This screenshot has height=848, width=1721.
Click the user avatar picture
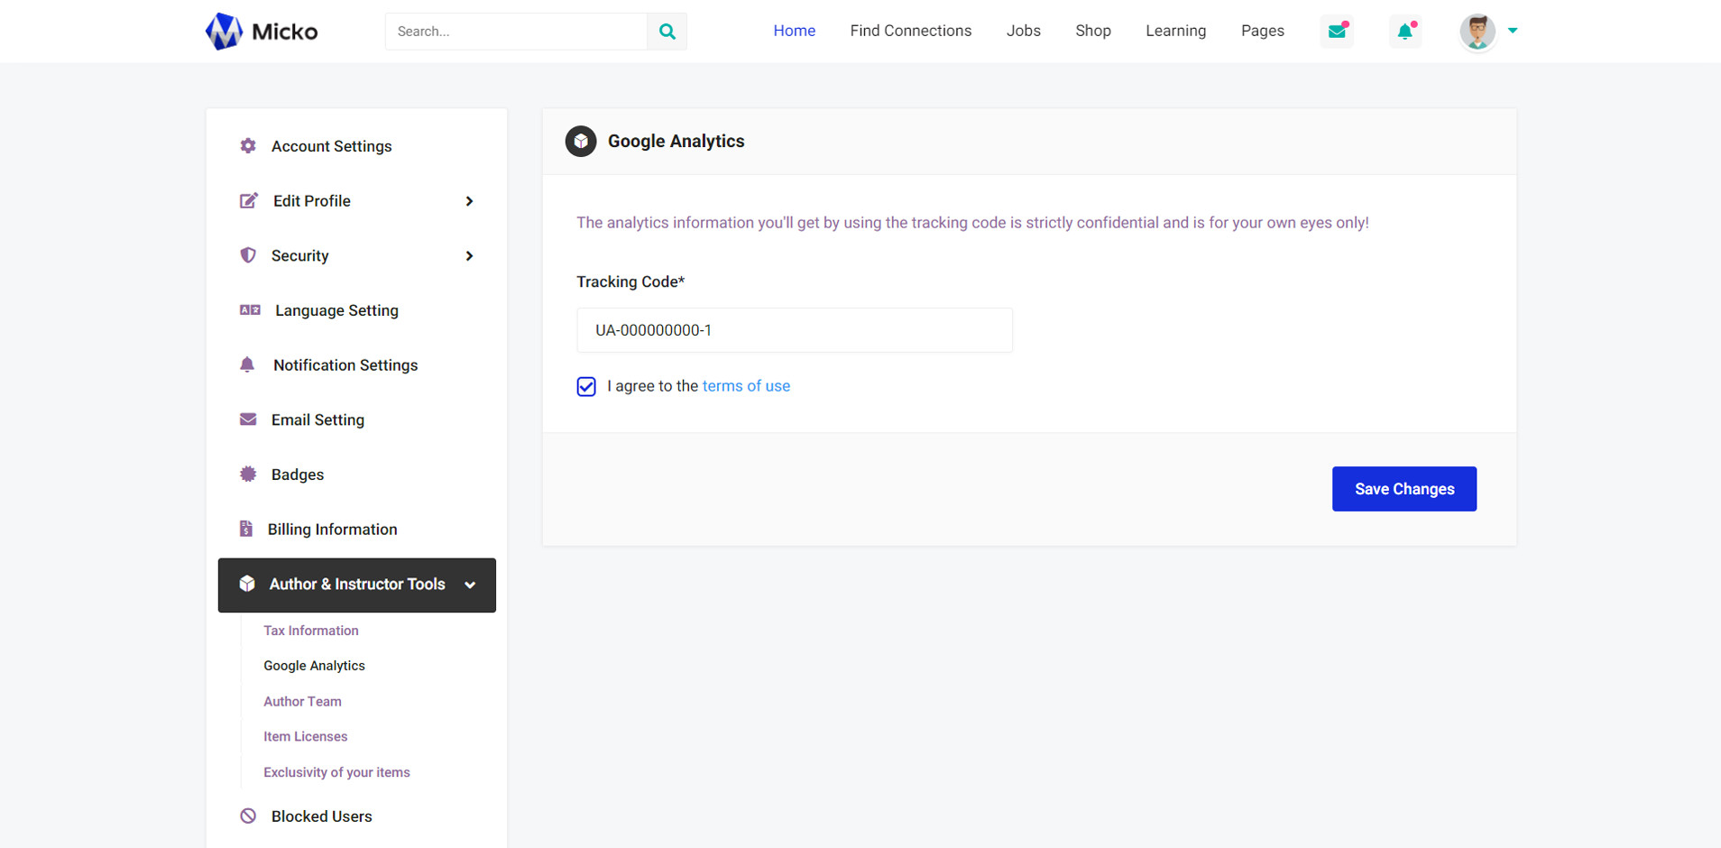click(1477, 32)
